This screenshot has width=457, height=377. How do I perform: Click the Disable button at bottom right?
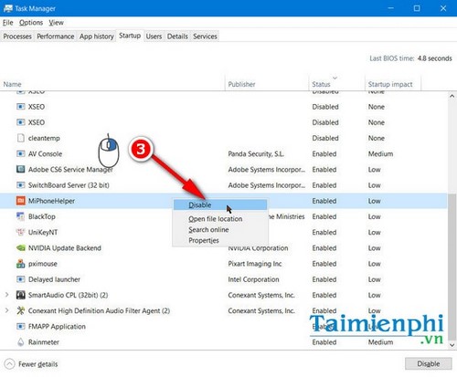(x=429, y=363)
